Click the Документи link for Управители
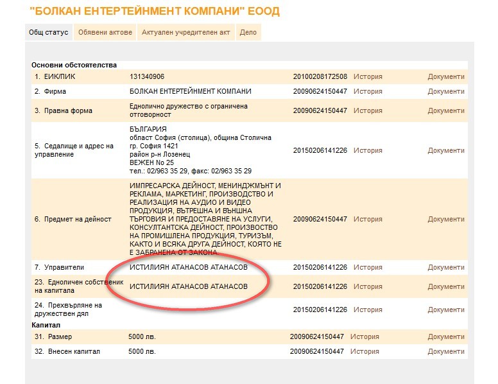 [445, 267]
